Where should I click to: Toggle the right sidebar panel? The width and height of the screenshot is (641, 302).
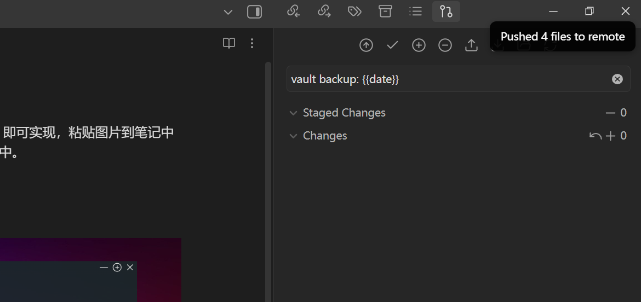pyautogui.click(x=255, y=12)
